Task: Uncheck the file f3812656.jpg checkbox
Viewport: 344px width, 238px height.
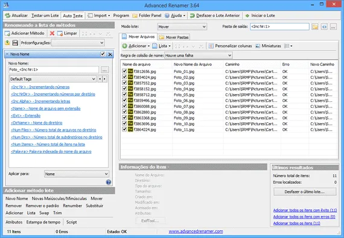Action: [x=124, y=71]
